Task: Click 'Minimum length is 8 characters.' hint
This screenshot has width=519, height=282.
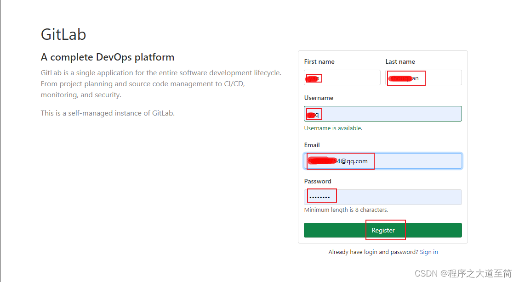Action: point(346,210)
